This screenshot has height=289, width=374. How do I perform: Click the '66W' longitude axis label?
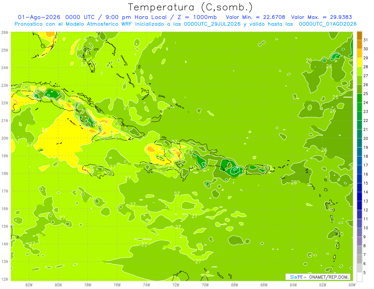click(264, 284)
